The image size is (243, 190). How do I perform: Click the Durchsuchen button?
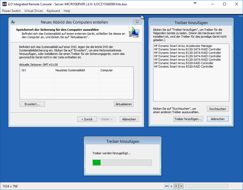[218, 109]
